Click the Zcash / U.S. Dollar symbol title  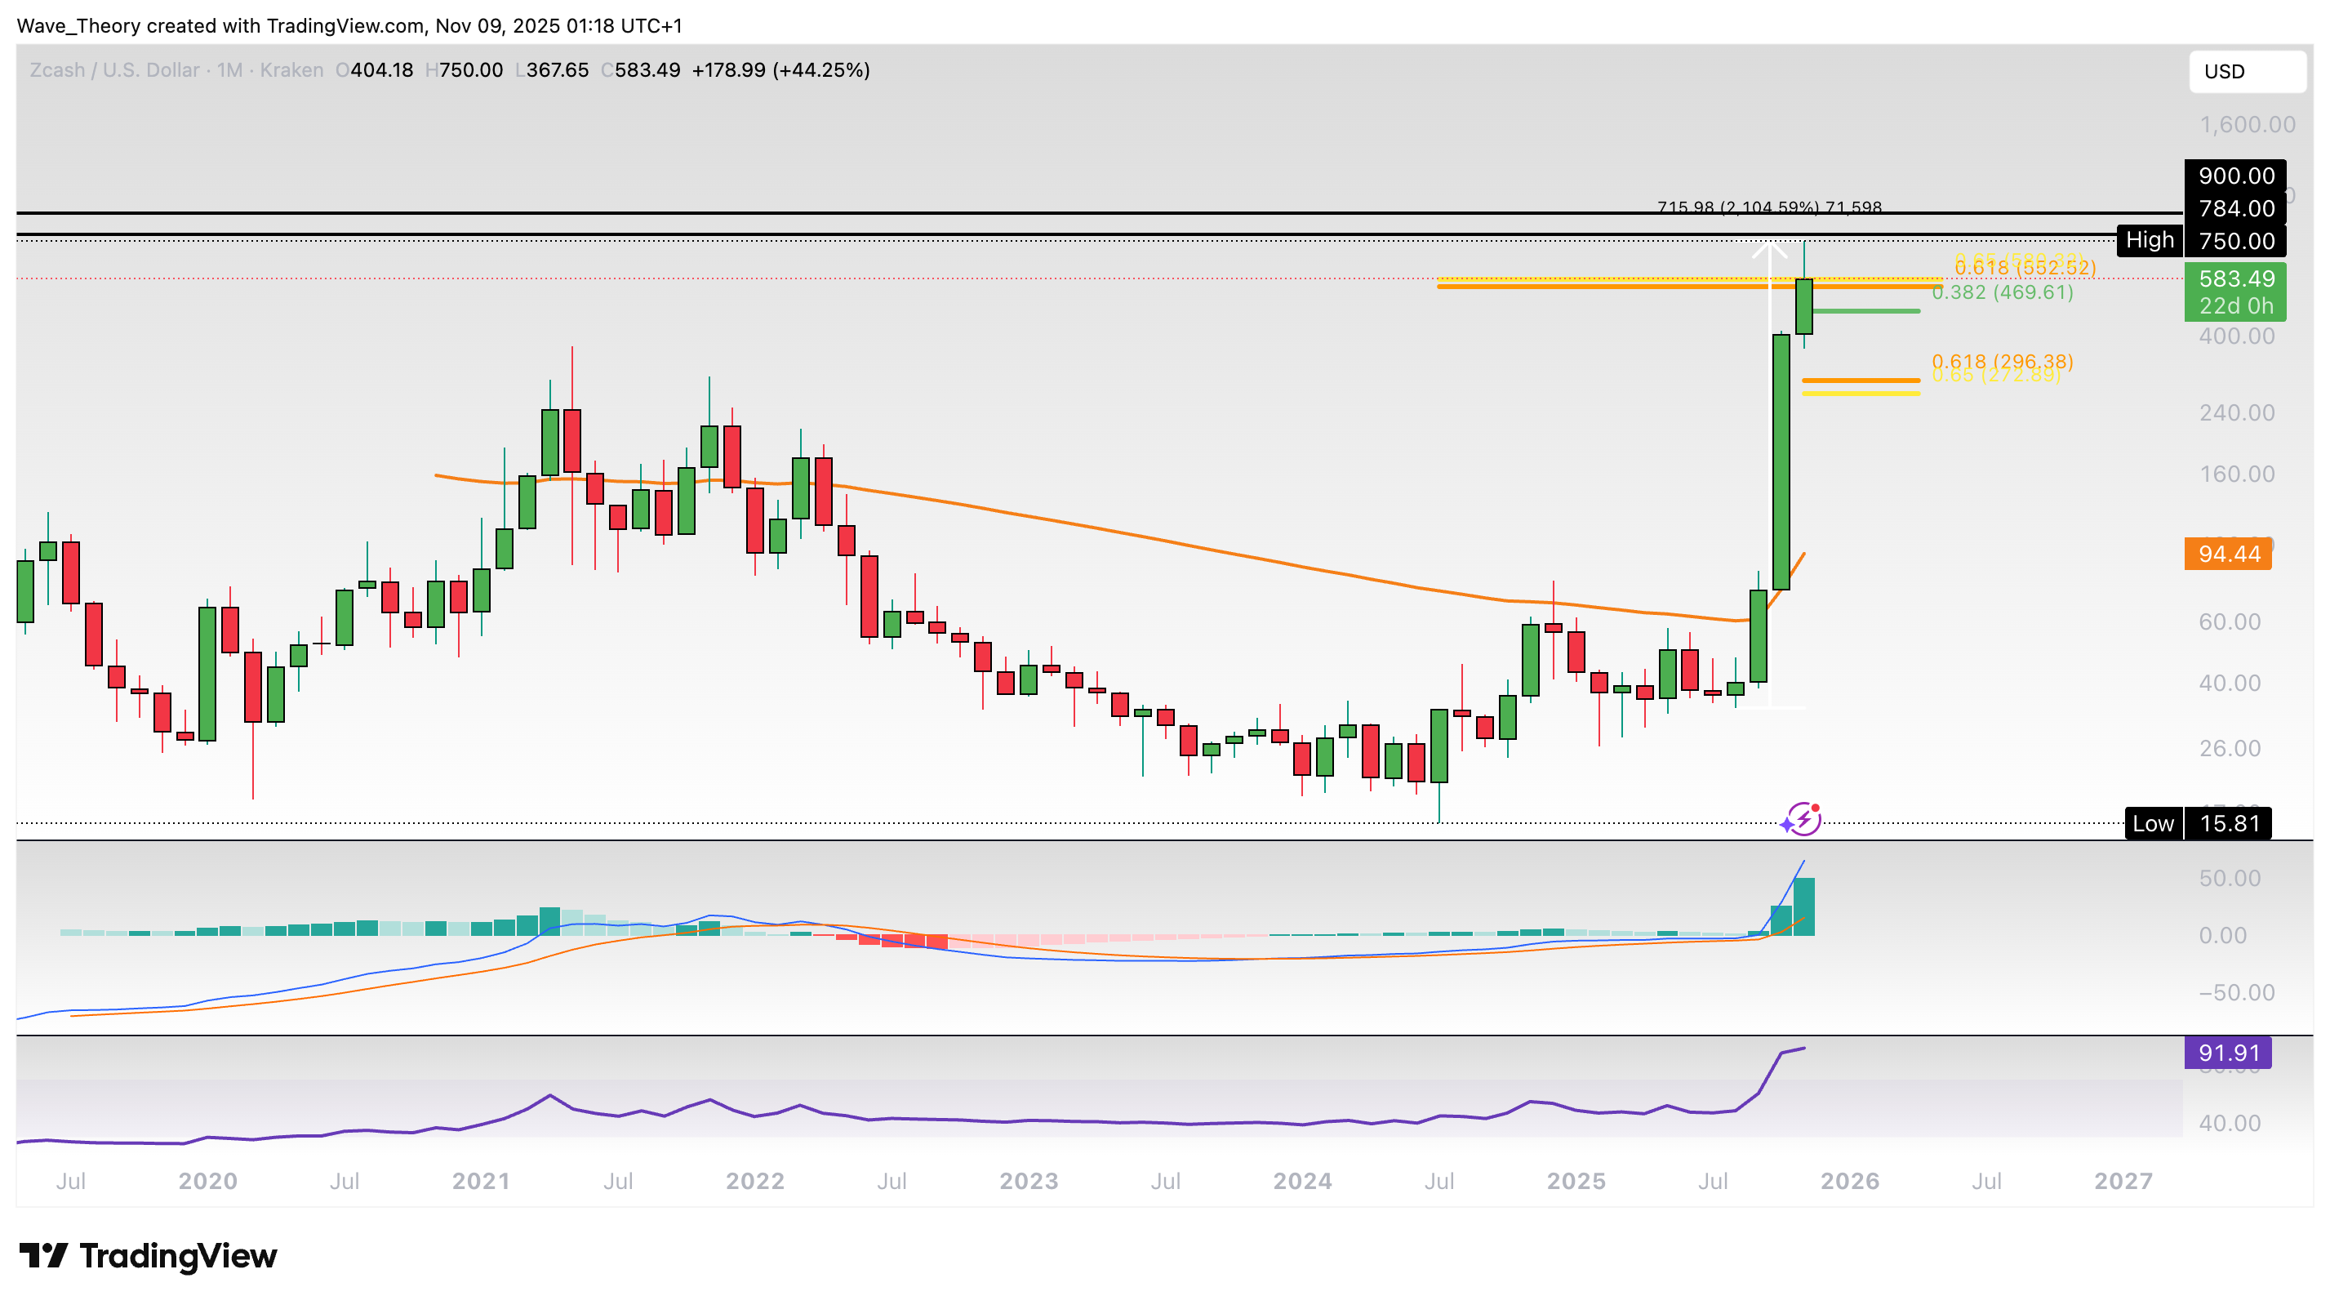tap(114, 70)
